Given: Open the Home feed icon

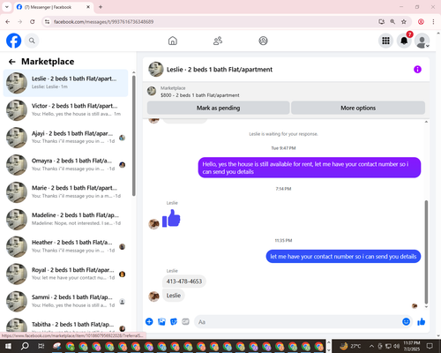Looking at the screenshot, I should click(173, 41).
